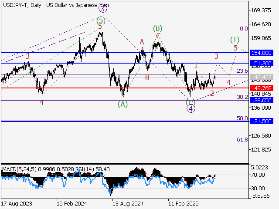This screenshot has height=209, width=279.
Task: Click the current price 146.403 label
Action: coord(262,77)
